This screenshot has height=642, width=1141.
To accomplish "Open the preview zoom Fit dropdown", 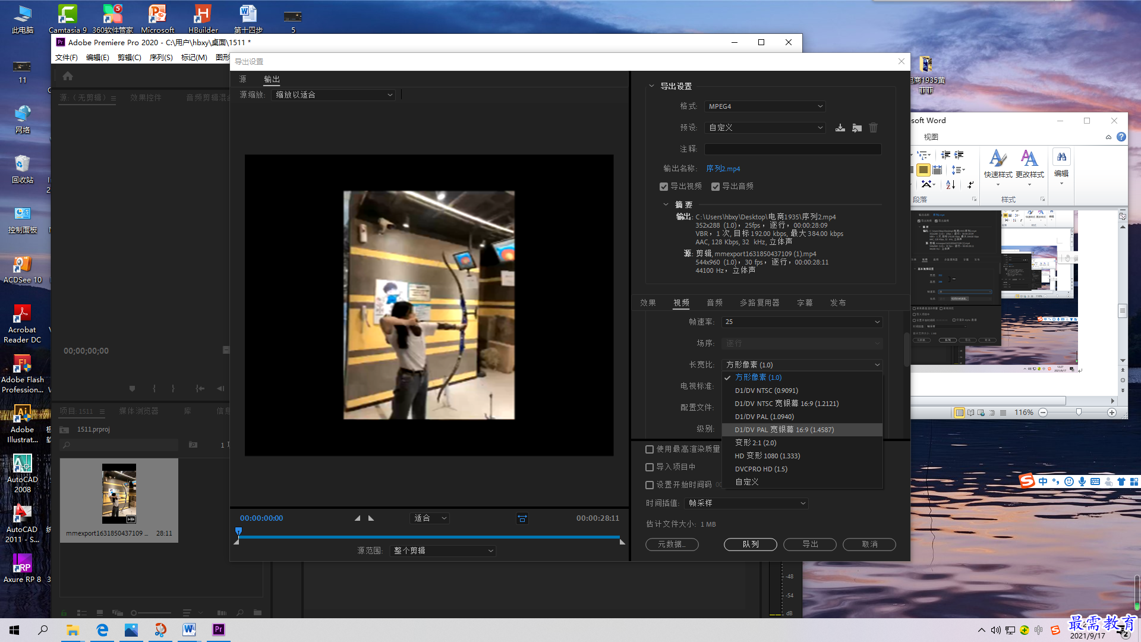I will pos(430,518).
